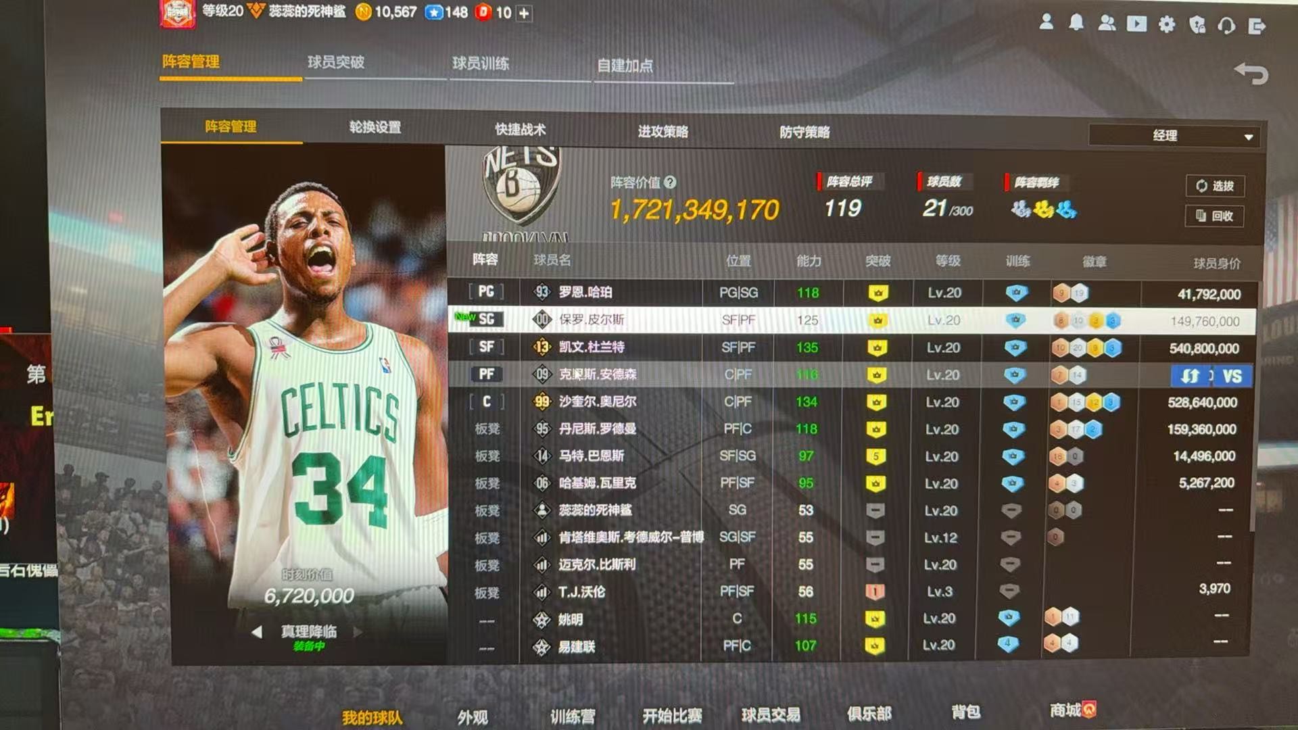
Task: Click the 球员身价 column header
Action: [x=1217, y=264]
